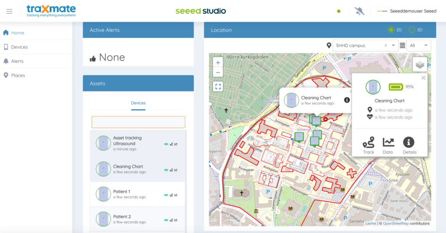Click the OpenStreetMap attribution link

click(396, 223)
